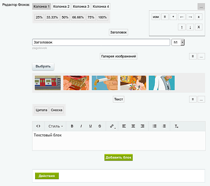Screen dimensions: 210x186
Task: Switch to the Колонка 2 tab
Action: 61,6
